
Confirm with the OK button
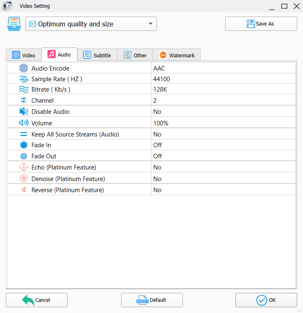[x=266, y=300]
